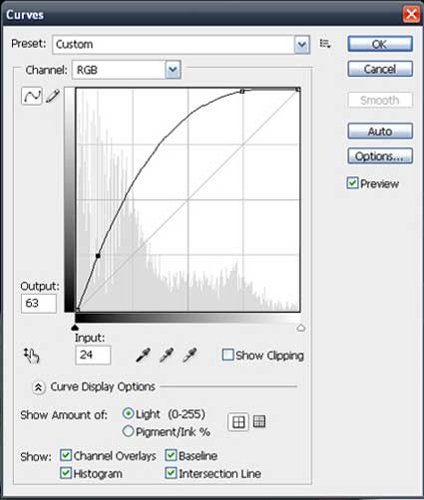Uncheck Intersection Line option

click(171, 473)
